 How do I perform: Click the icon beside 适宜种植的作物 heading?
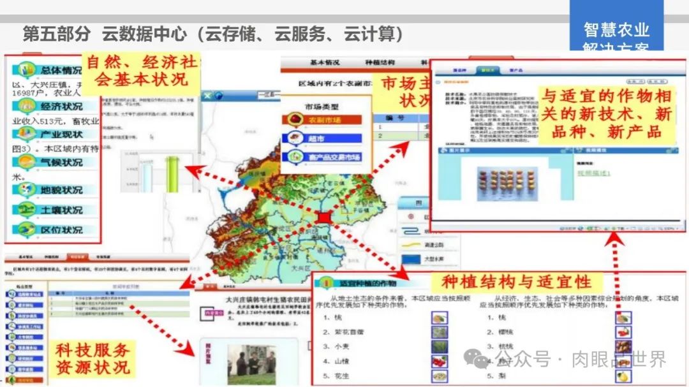click(325, 283)
